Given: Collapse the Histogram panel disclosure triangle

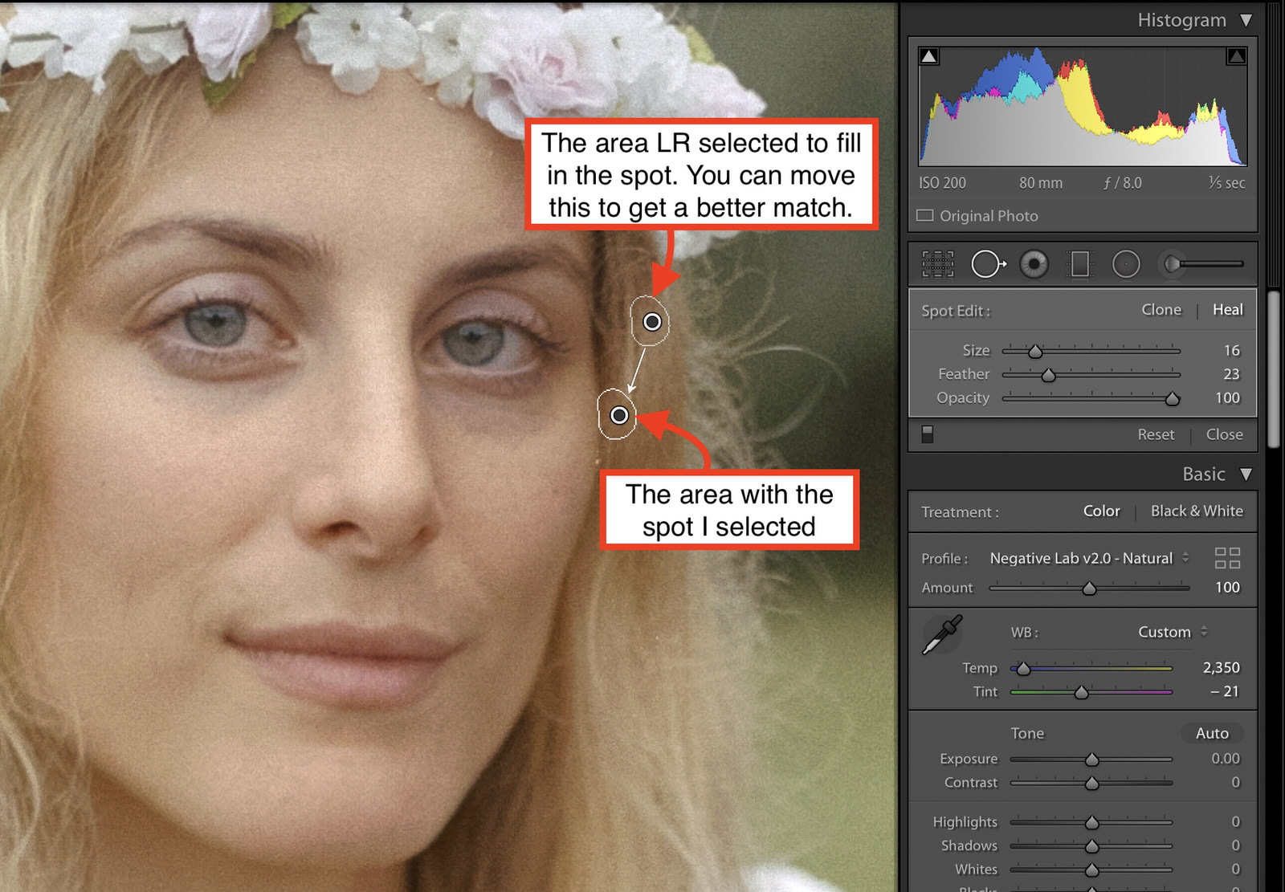Looking at the screenshot, I should pyautogui.click(x=1247, y=20).
